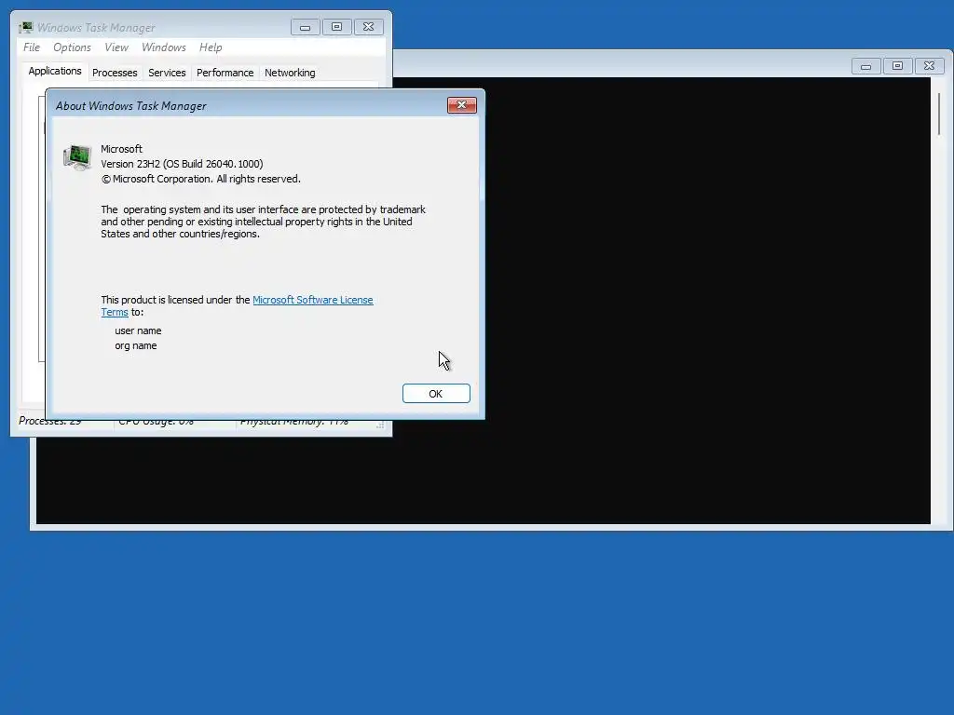Image resolution: width=954 pixels, height=715 pixels.
Task: Click the console window vertical scrollbar
Action: click(939, 115)
